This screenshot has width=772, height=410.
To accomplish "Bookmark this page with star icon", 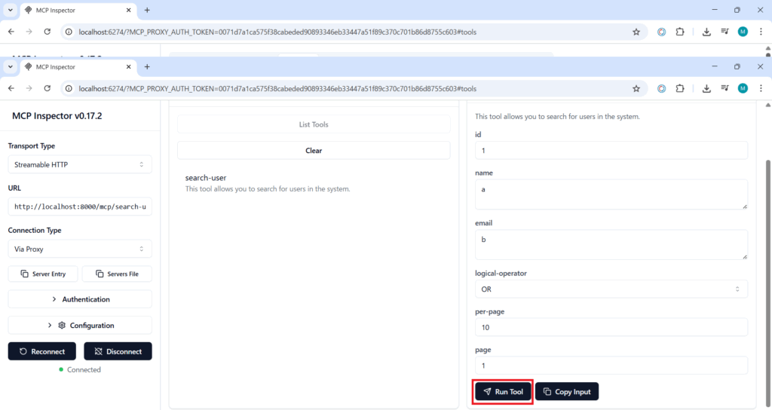I will [636, 88].
